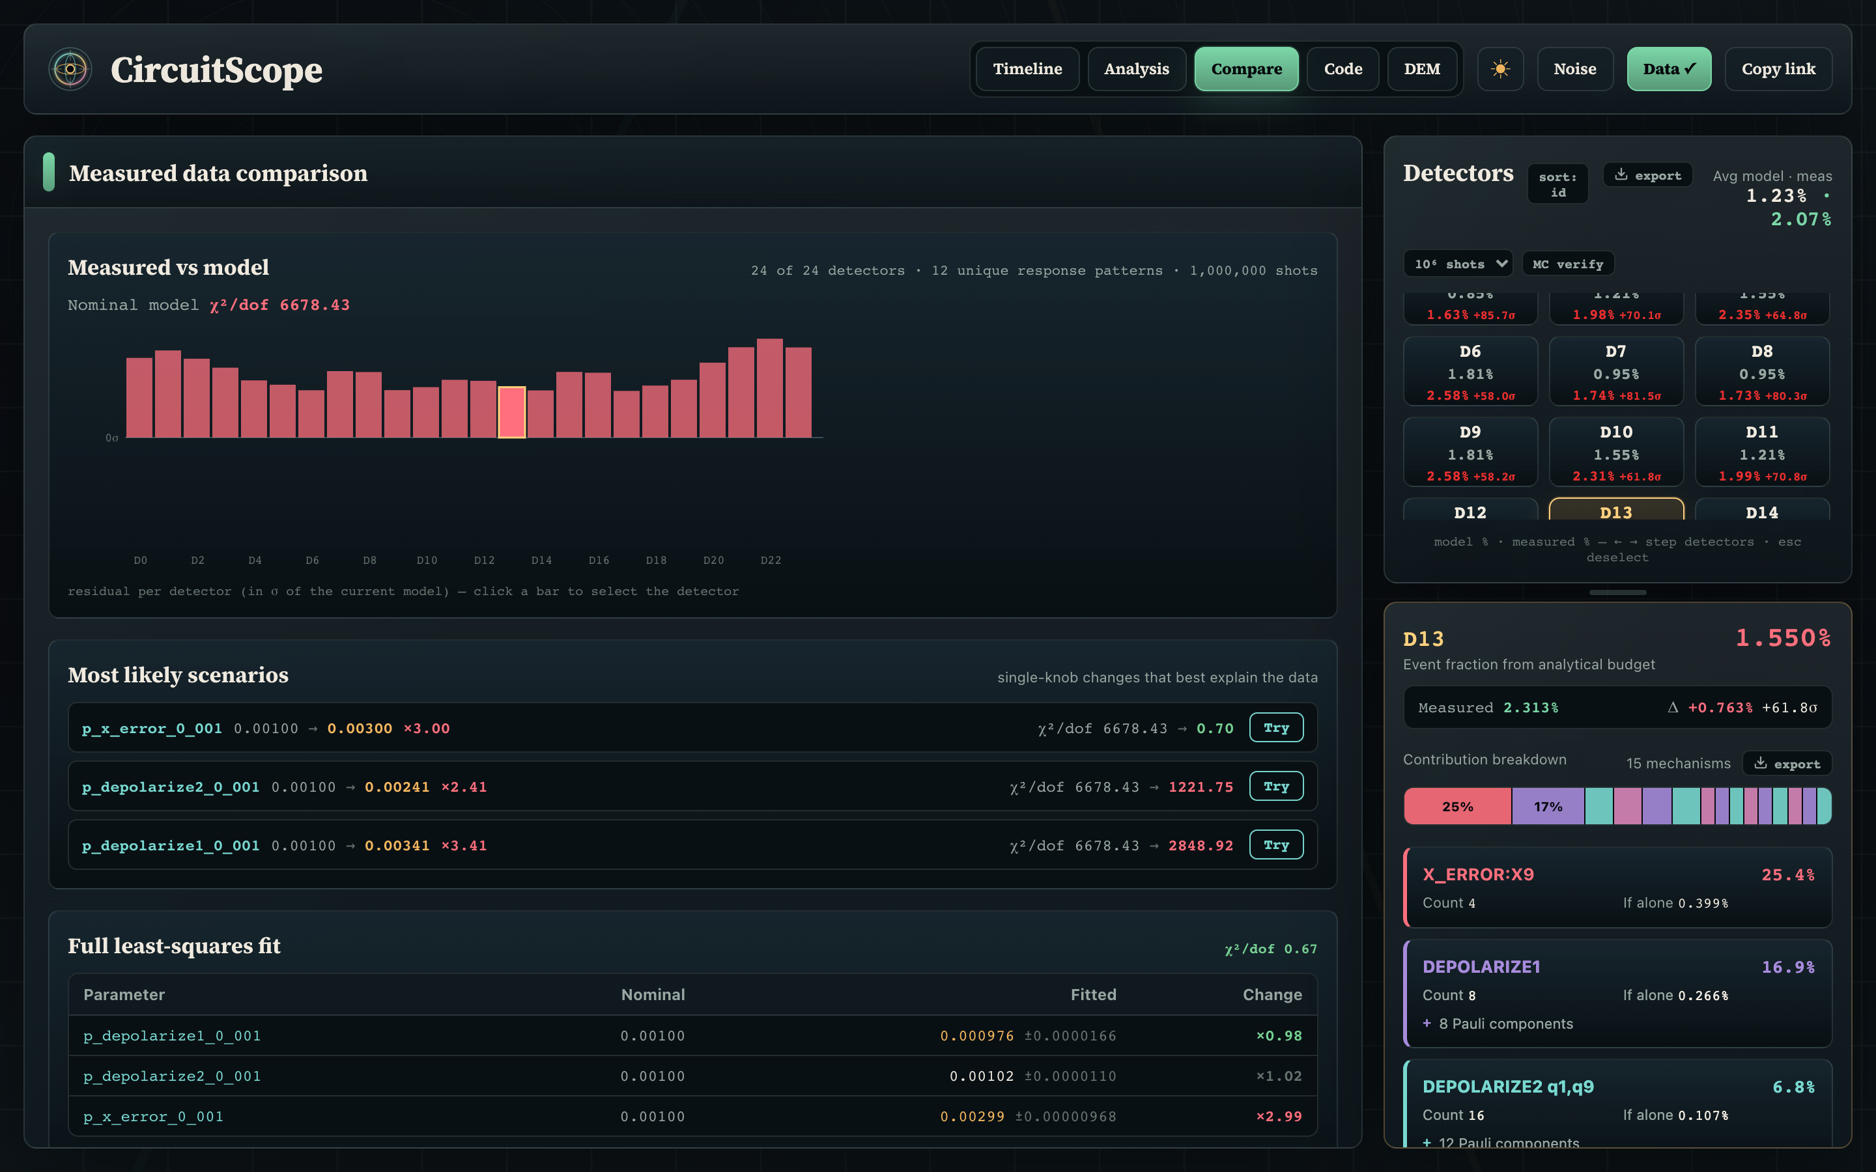The image size is (1876, 1172).
Task: Expand 12 Pauli components under DEPOLARIZE2
Action: pyautogui.click(x=1501, y=1143)
